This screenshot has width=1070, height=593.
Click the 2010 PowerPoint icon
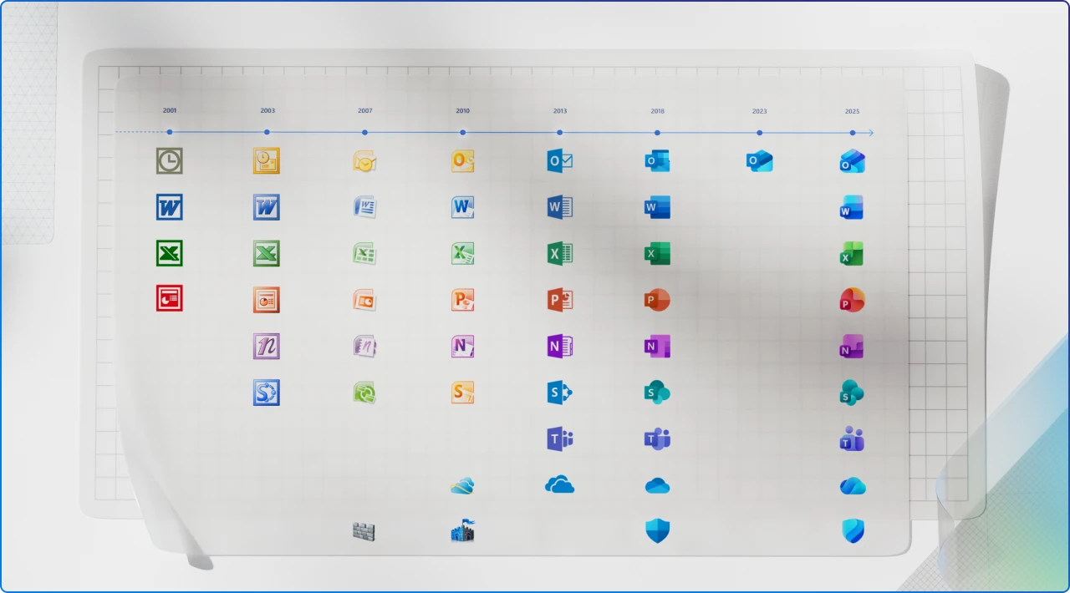pyautogui.click(x=462, y=300)
